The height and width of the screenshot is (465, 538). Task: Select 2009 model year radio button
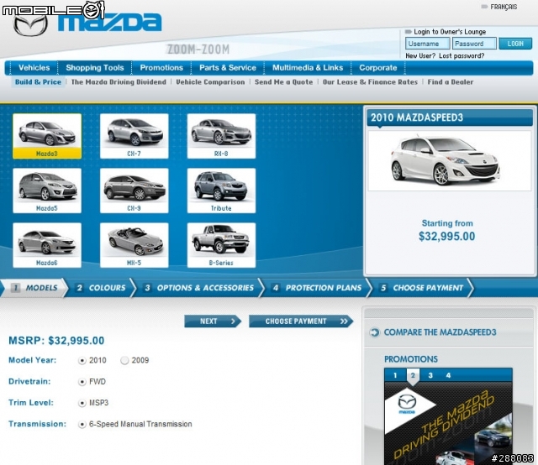click(124, 360)
